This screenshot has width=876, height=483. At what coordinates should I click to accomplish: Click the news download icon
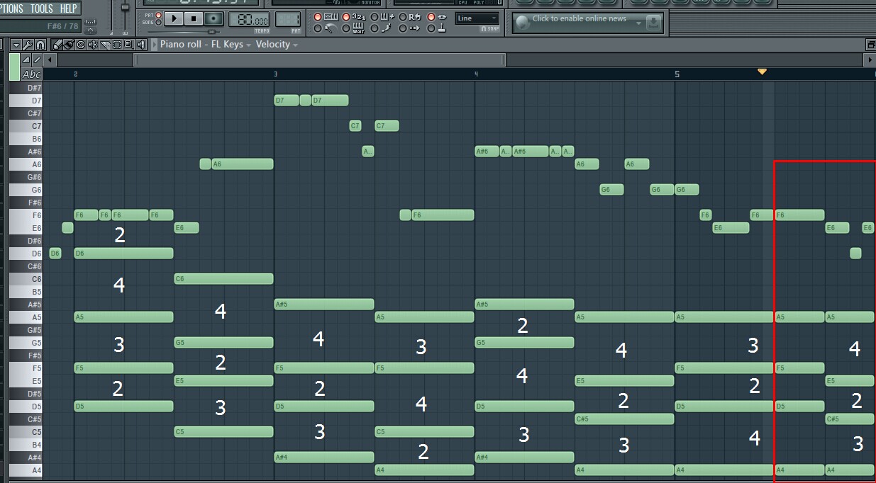[654, 23]
